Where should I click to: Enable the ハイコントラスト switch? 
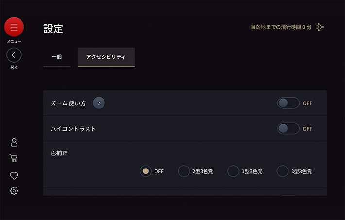[288, 129]
